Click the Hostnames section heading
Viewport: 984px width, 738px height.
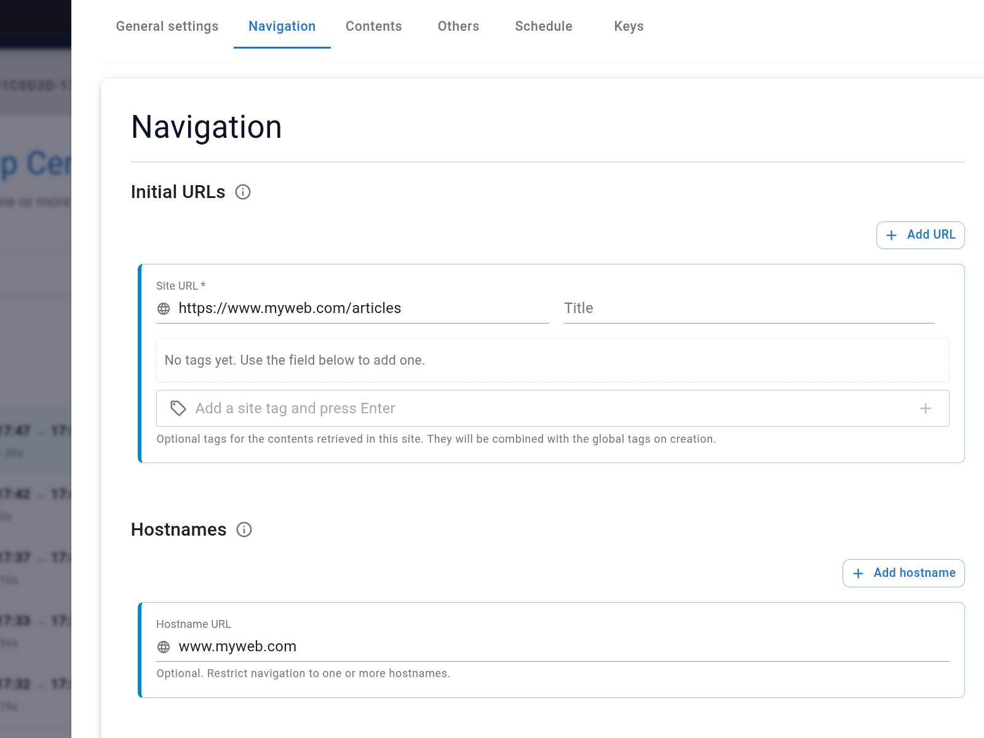click(x=179, y=530)
